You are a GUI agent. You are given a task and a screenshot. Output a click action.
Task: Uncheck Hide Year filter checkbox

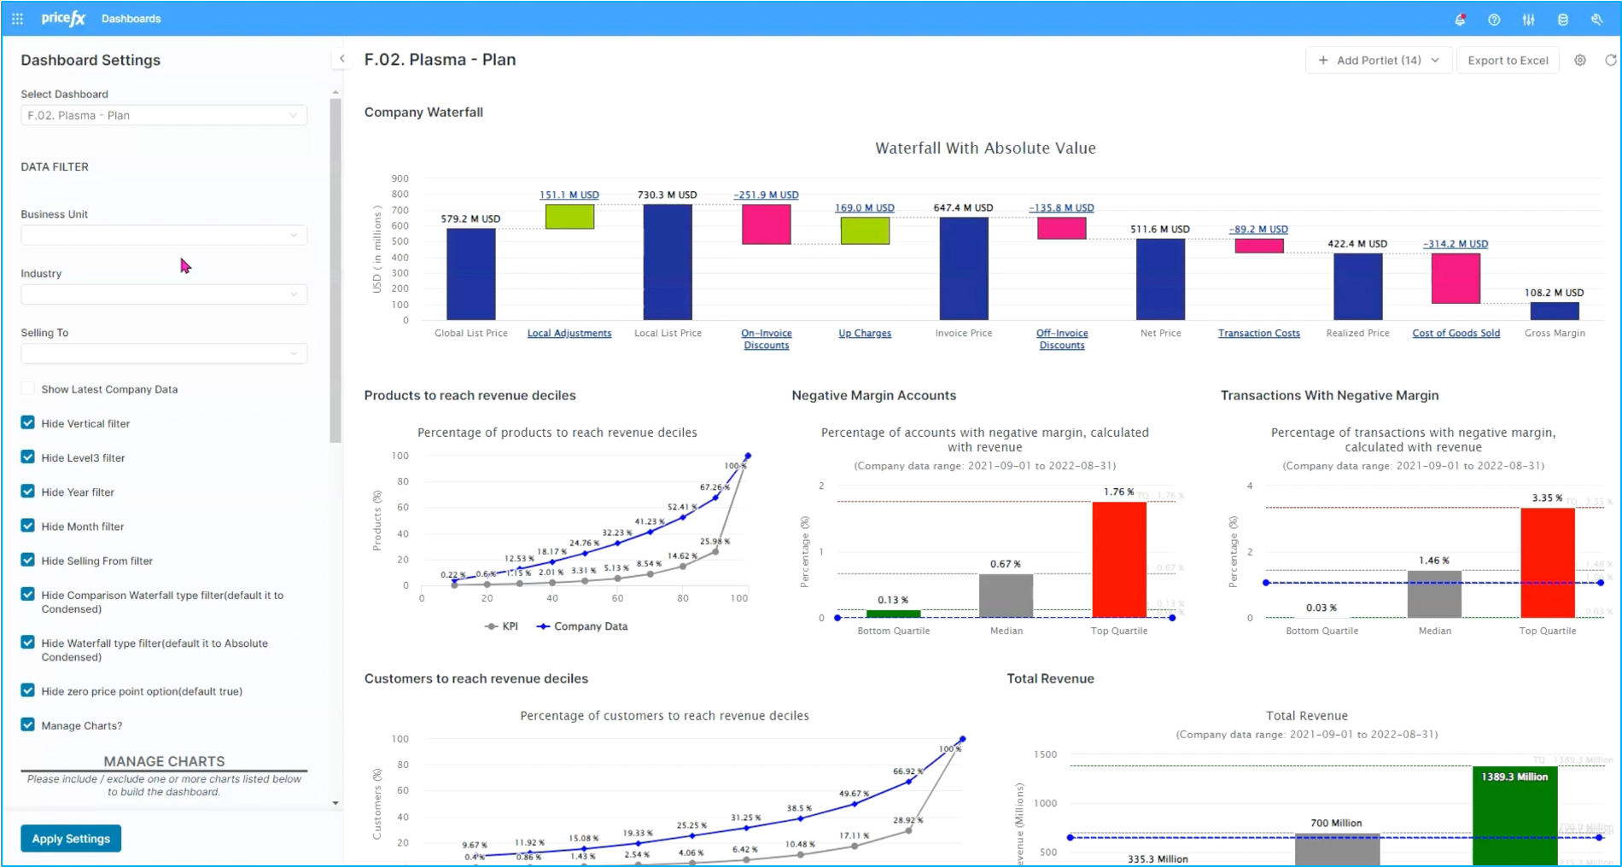(28, 492)
